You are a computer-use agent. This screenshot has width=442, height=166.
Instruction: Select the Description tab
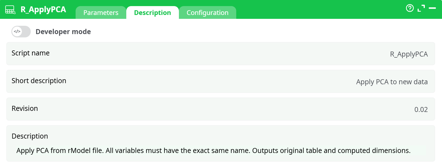(x=152, y=13)
